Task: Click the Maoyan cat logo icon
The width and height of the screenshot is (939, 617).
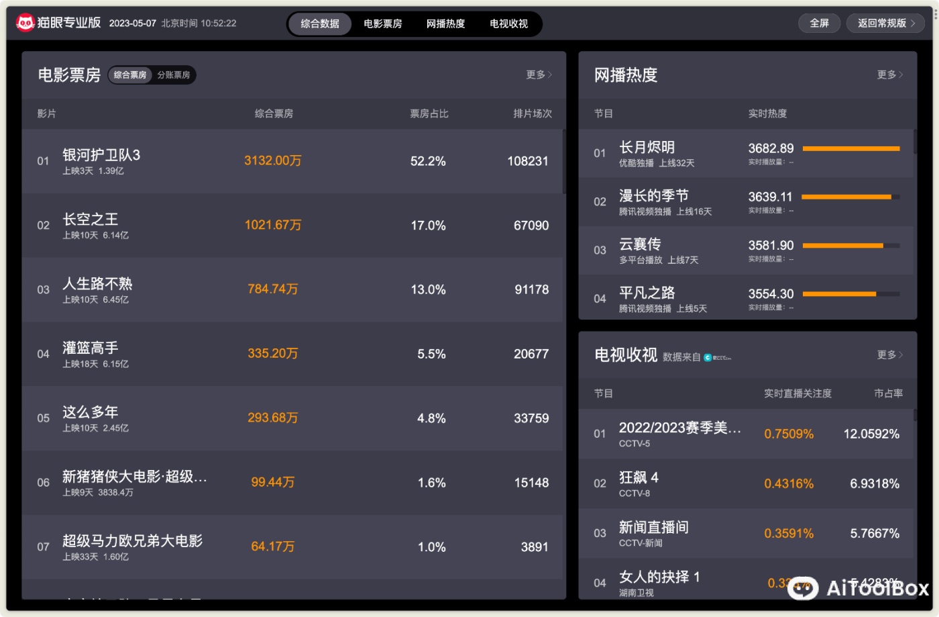Action: click(25, 23)
